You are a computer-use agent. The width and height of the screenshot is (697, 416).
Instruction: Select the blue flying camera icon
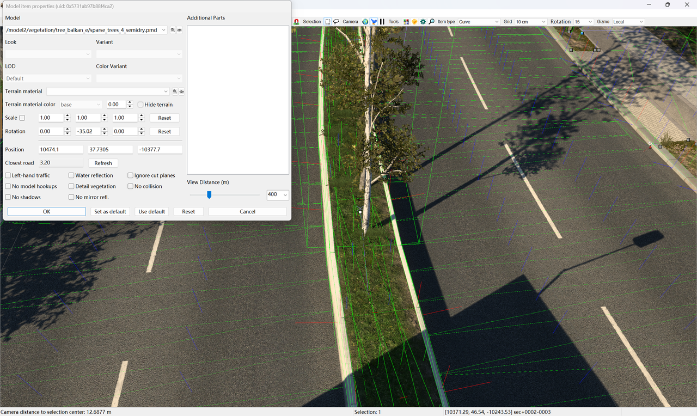374,21
